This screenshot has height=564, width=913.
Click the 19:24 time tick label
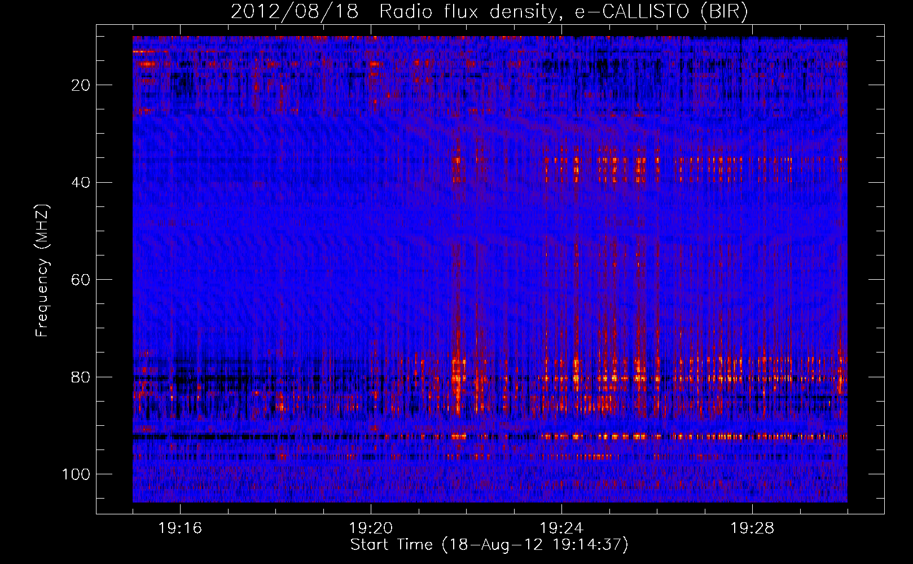click(x=561, y=528)
